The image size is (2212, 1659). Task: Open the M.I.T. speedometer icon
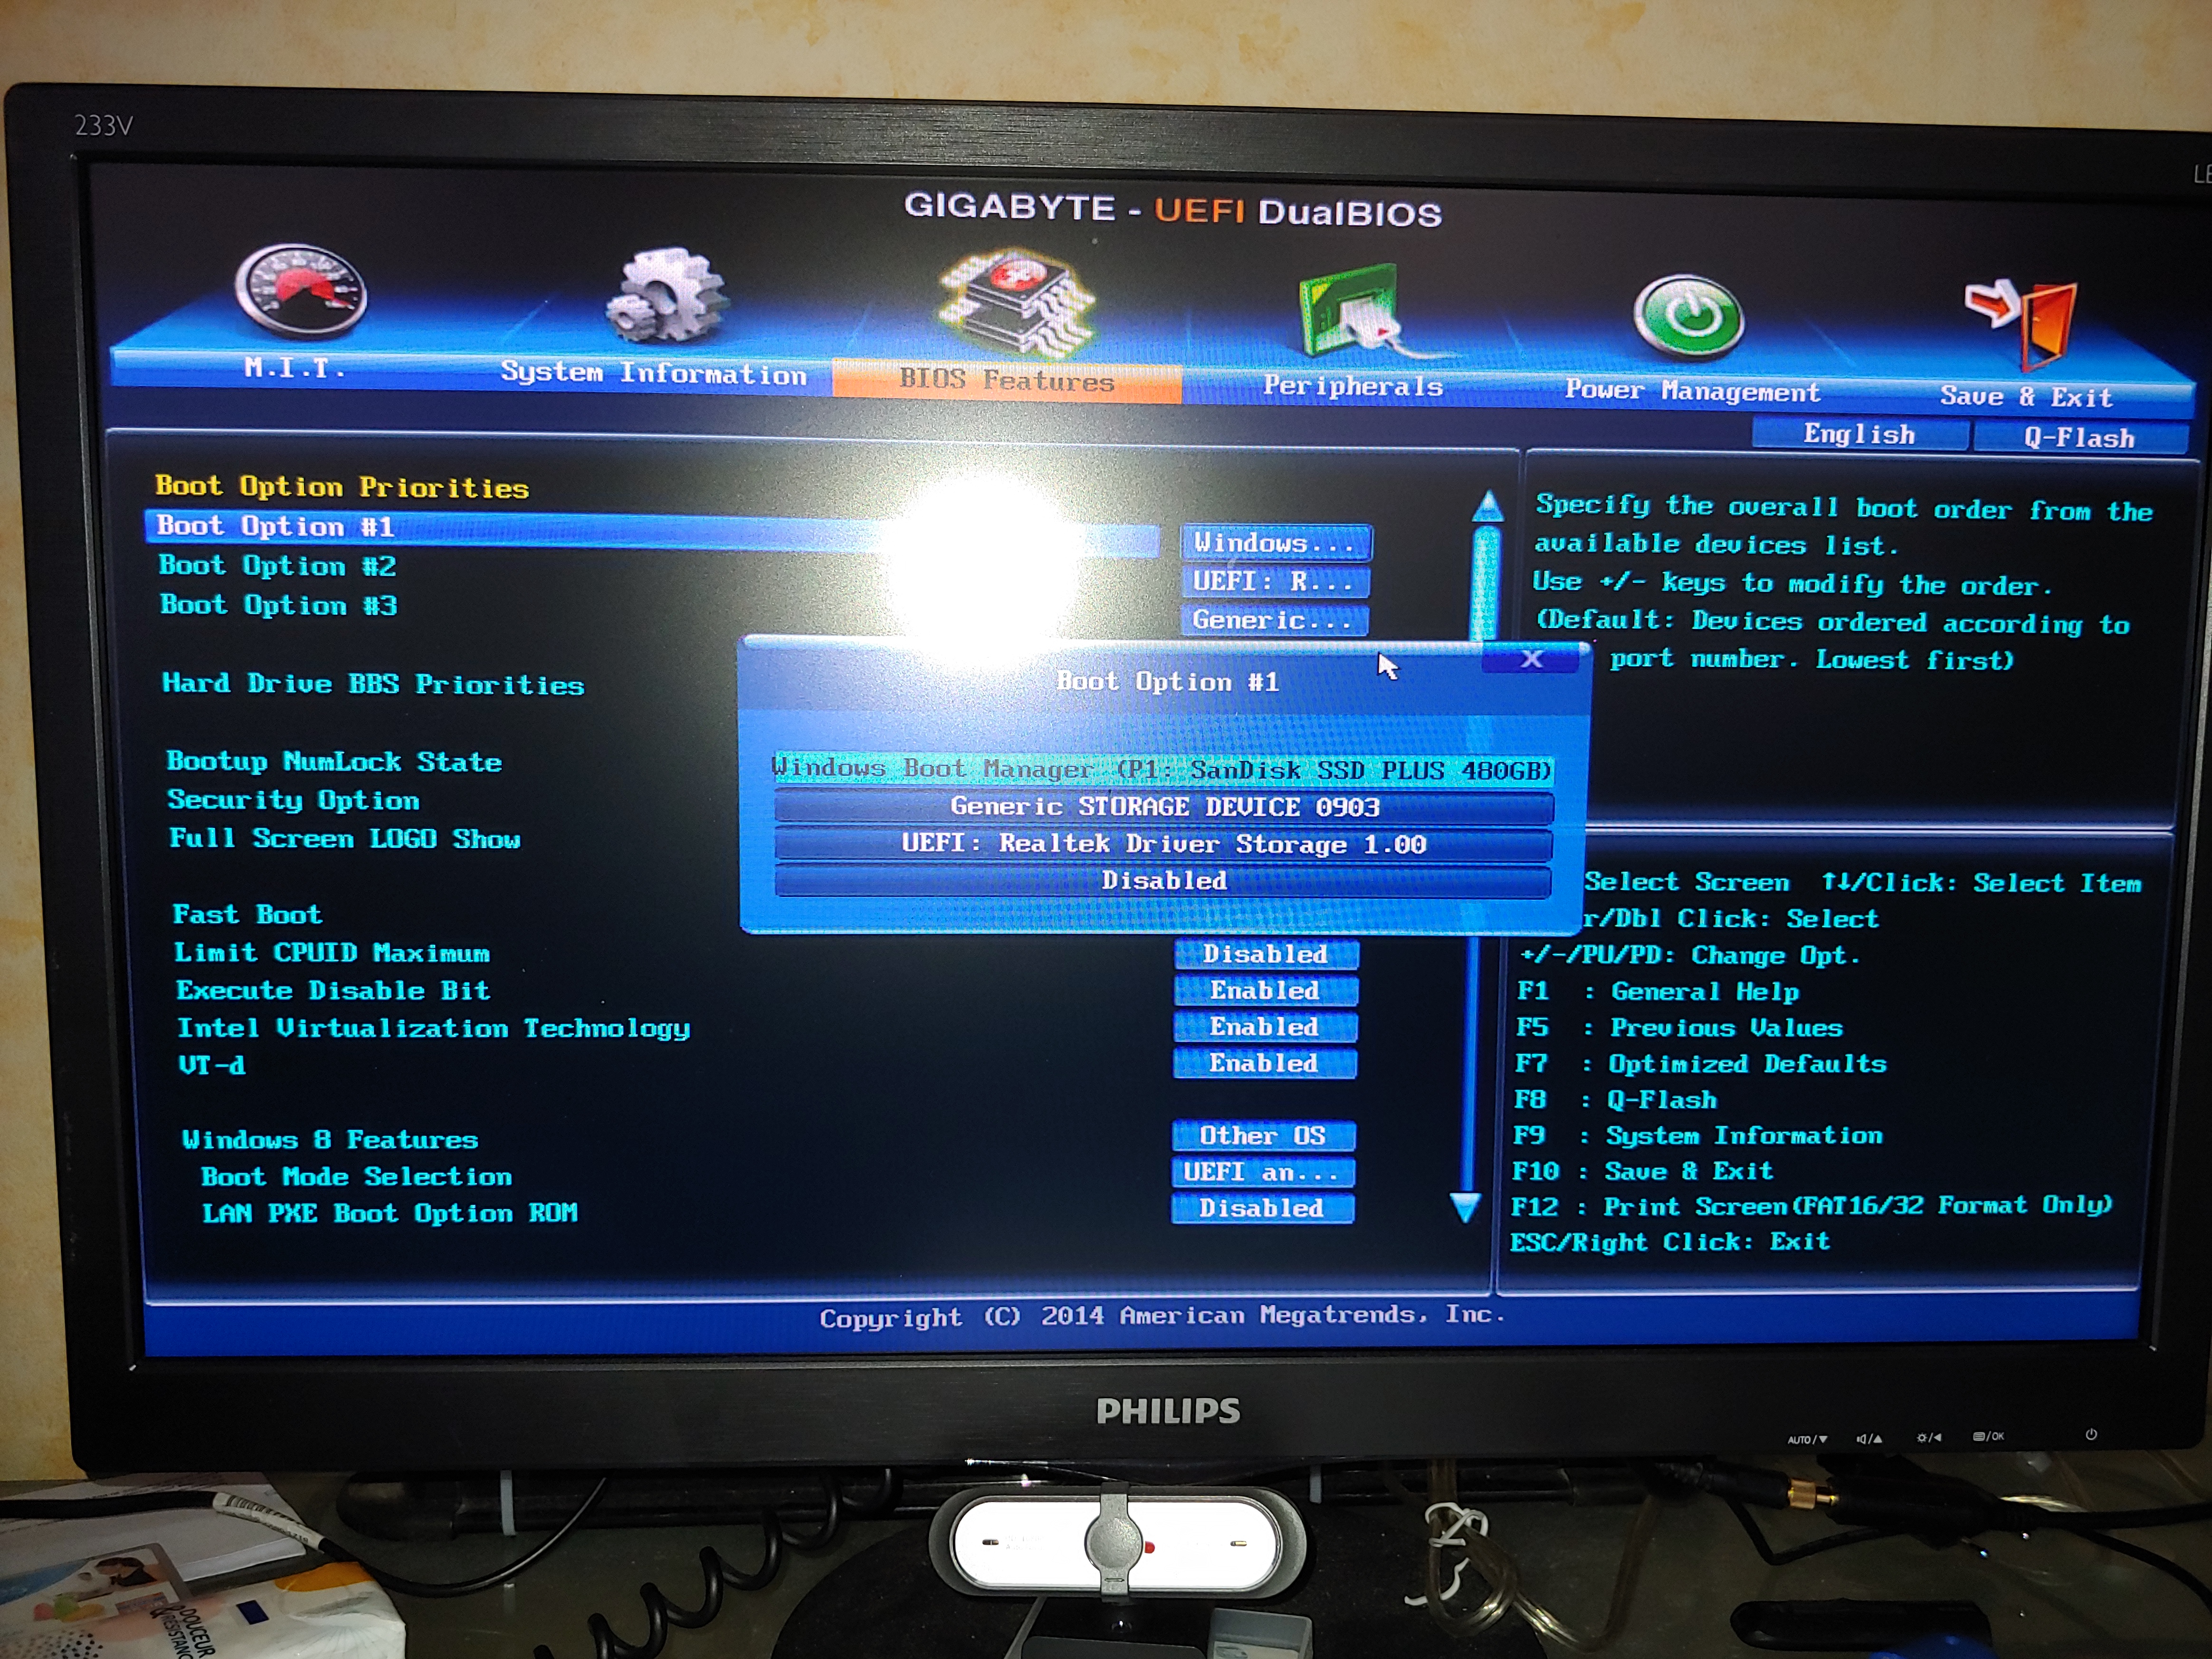[x=301, y=291]
